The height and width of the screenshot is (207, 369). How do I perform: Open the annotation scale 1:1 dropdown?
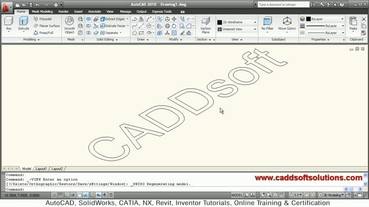point(296,195)
